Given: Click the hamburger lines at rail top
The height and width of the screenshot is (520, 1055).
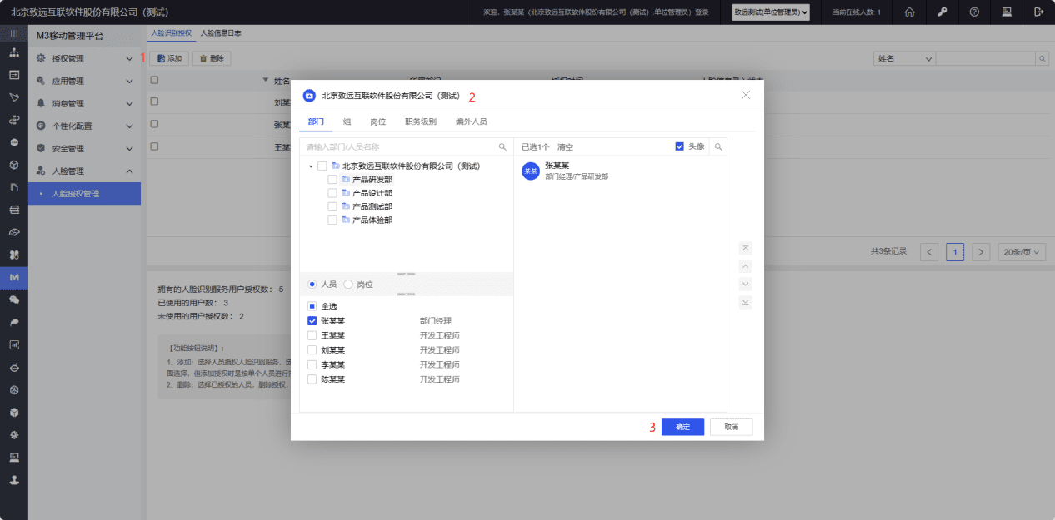Looking at the screenshot, I should point(14,33).
